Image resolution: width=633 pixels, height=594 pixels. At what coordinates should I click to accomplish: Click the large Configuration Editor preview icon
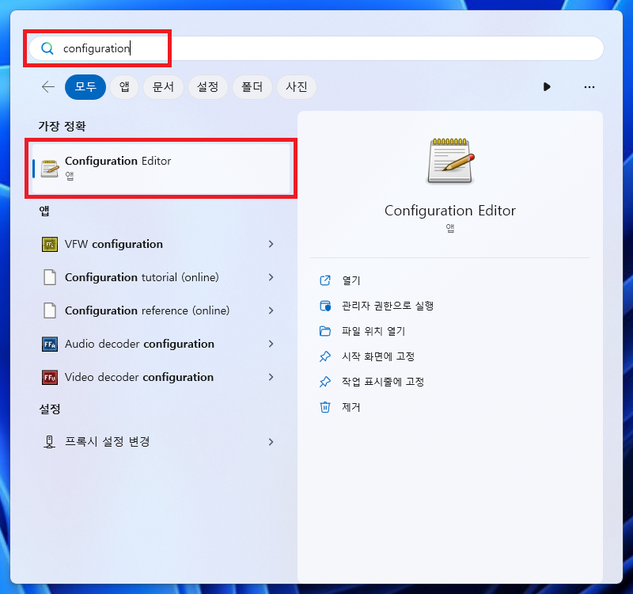pos(450,161)
